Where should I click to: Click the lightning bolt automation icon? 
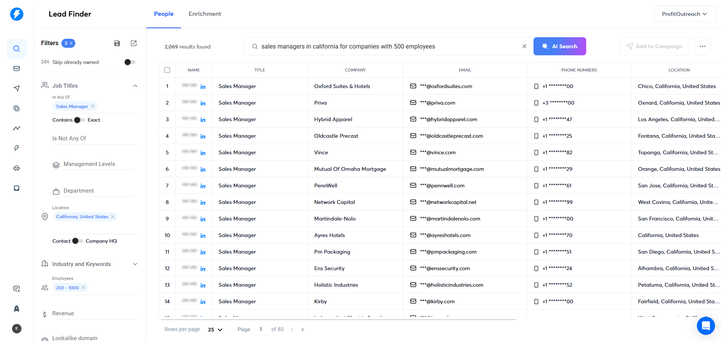pyautogui.click(x=16, y=148)
